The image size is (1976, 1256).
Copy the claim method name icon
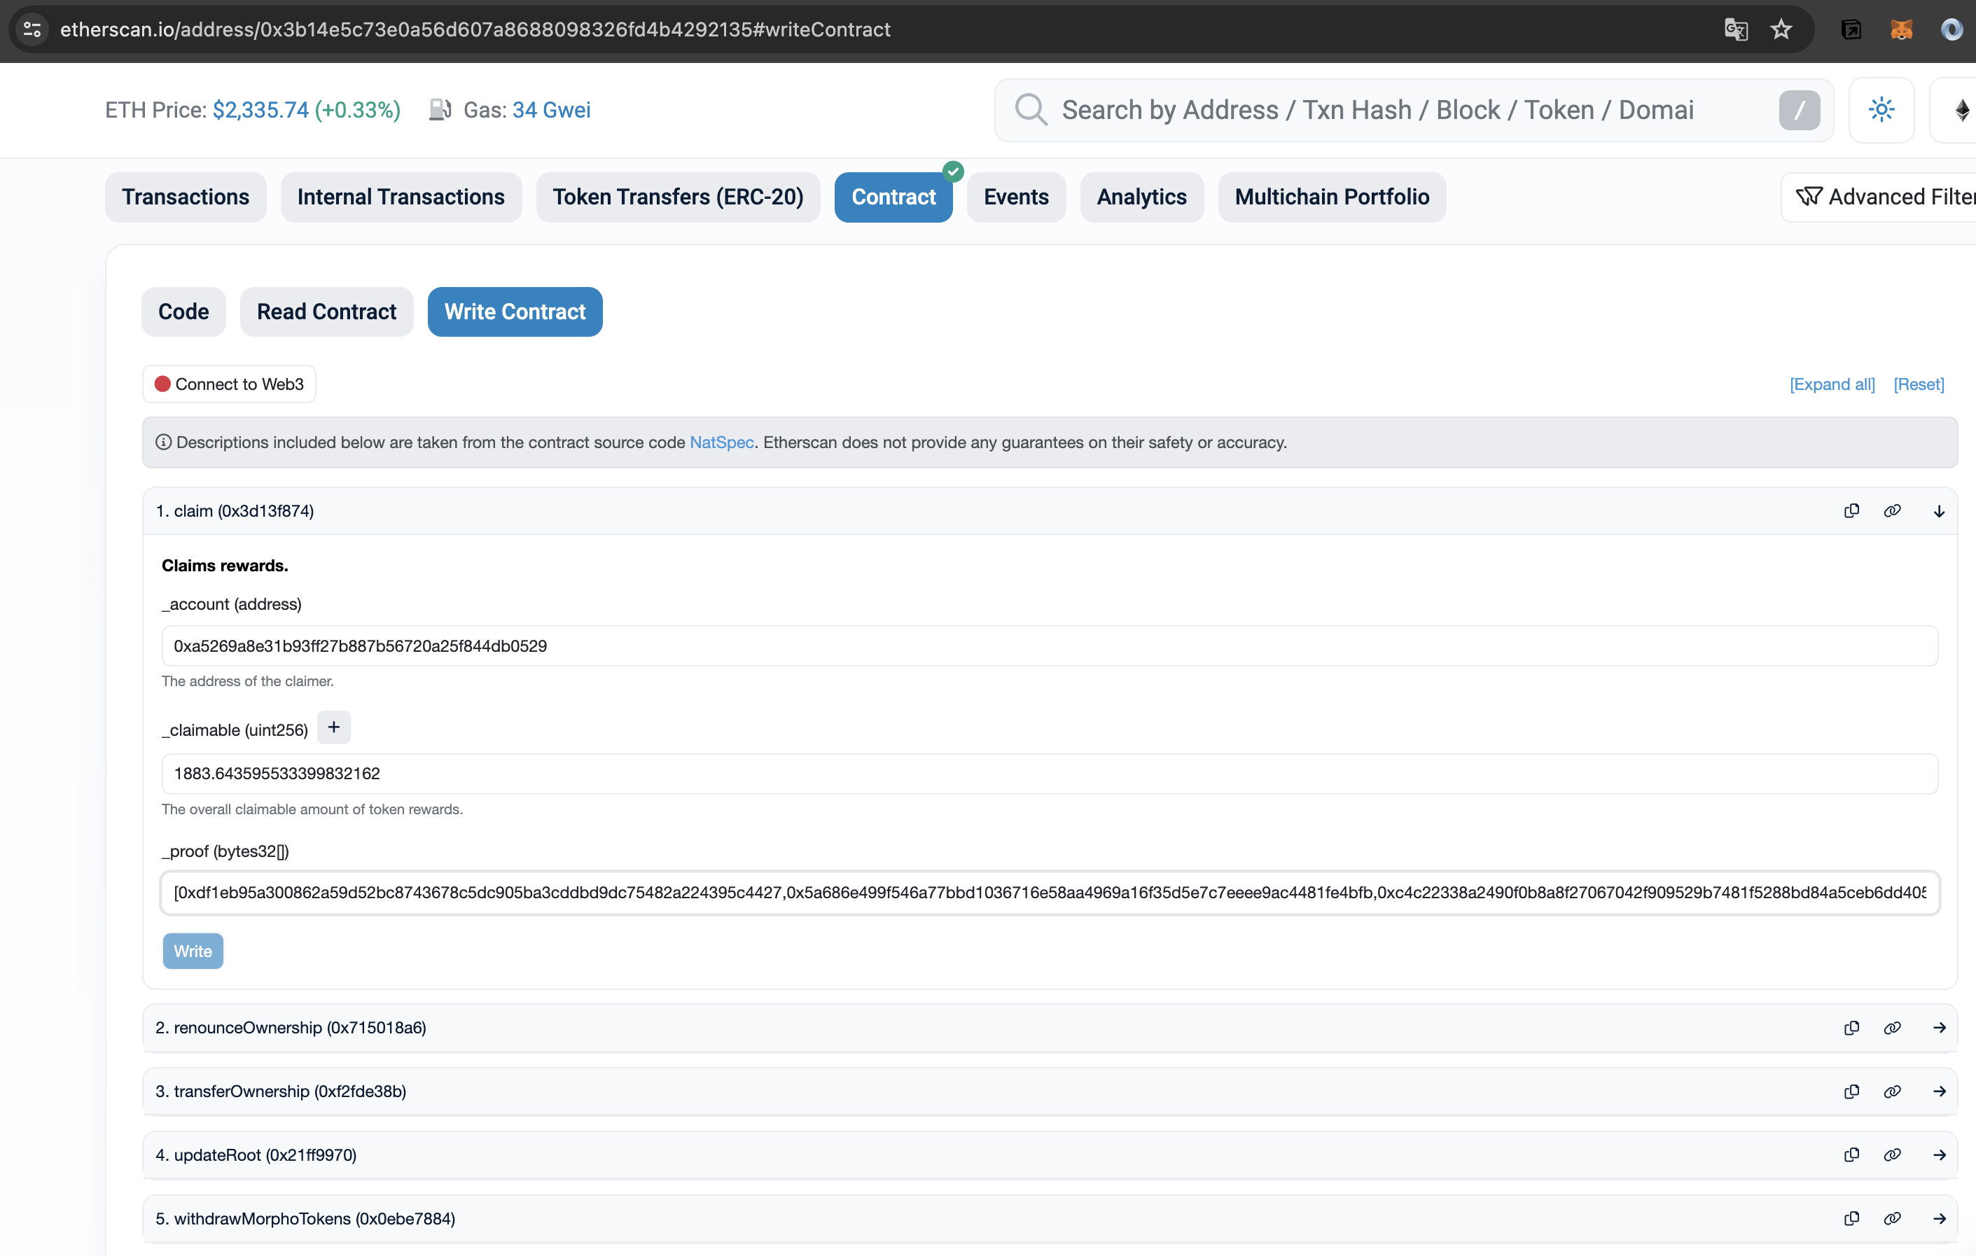(x=1851, y=511)
